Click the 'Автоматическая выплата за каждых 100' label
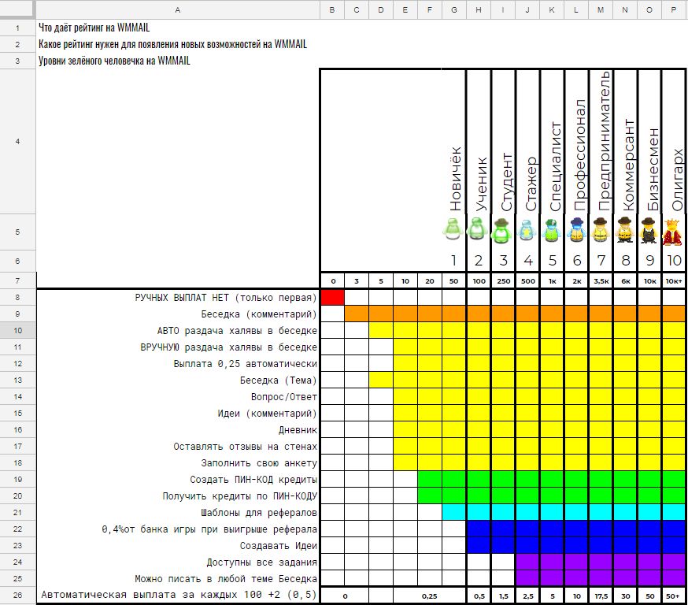 [179, 596]
